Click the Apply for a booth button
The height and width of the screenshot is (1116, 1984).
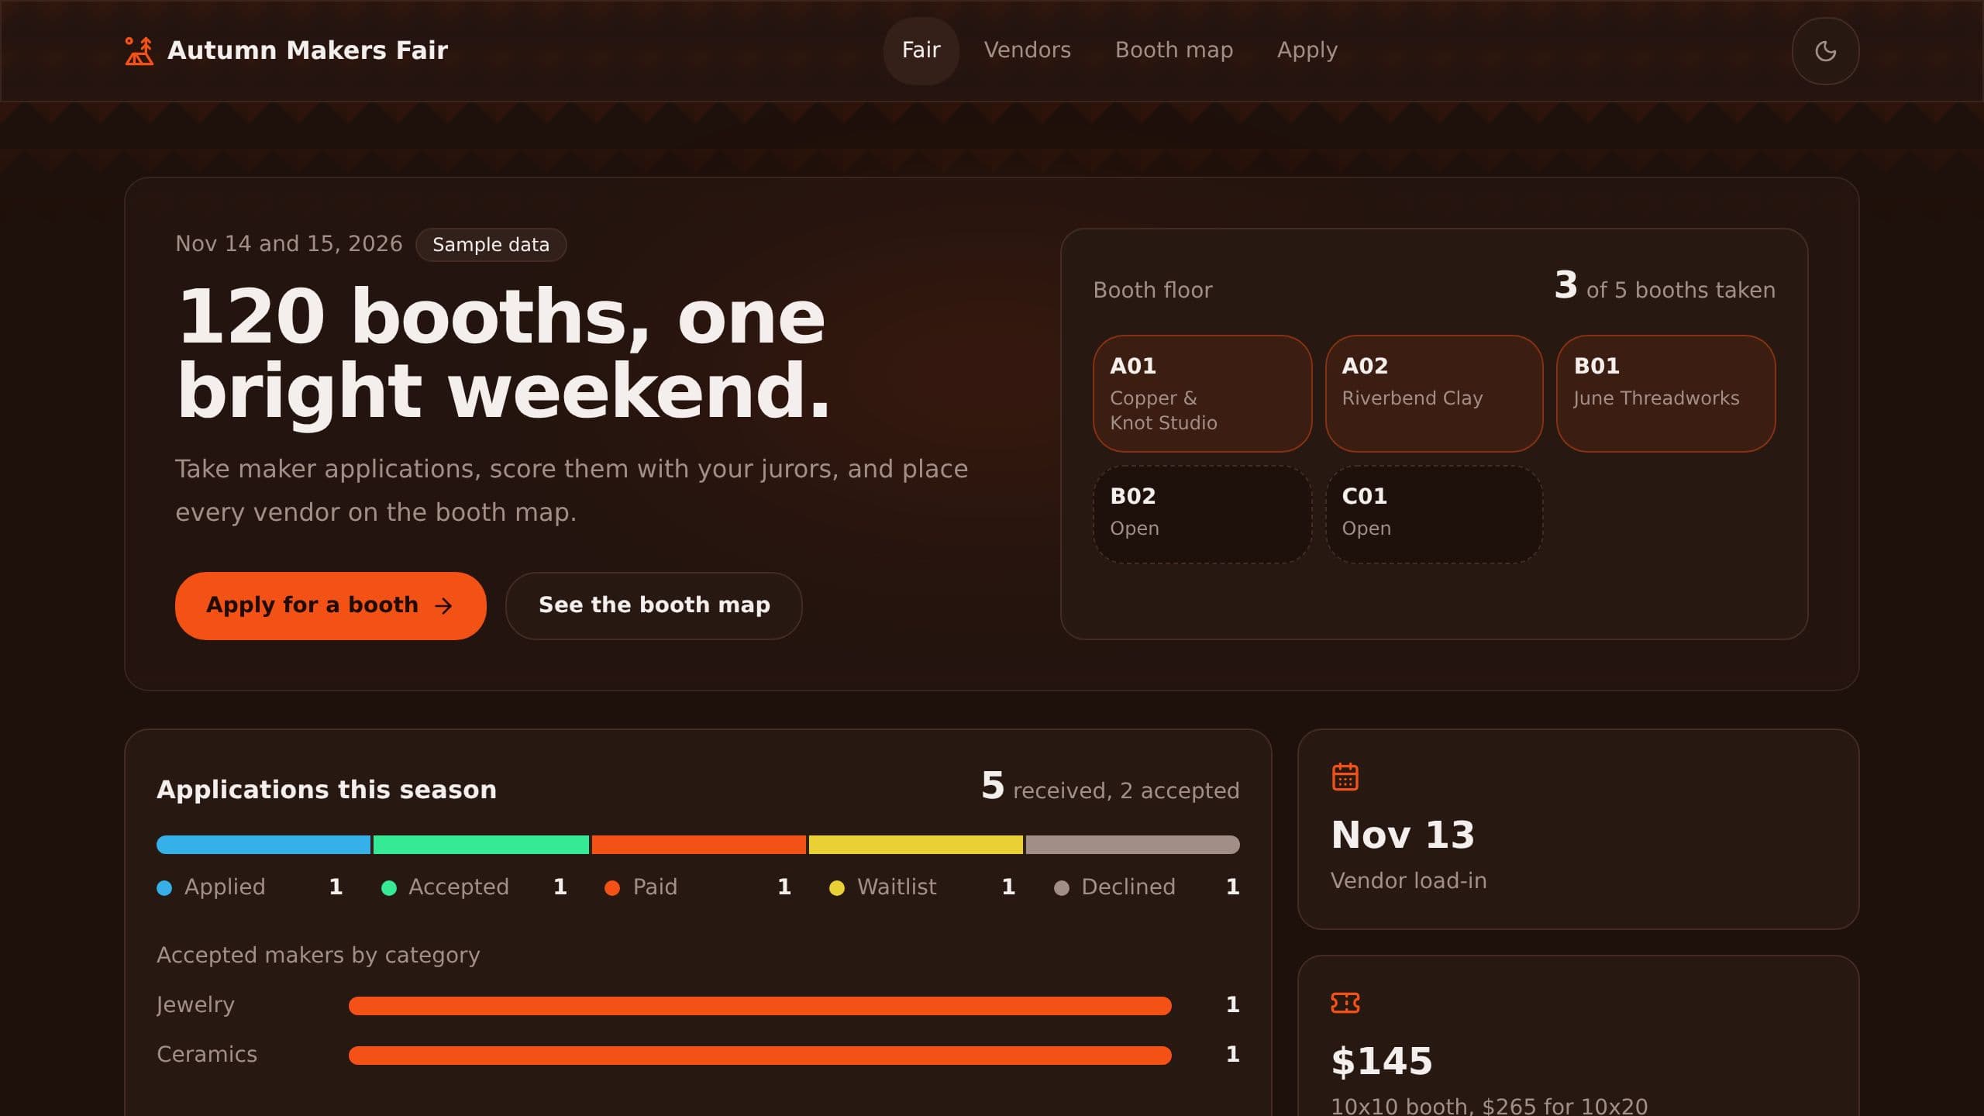click(330, 606)
